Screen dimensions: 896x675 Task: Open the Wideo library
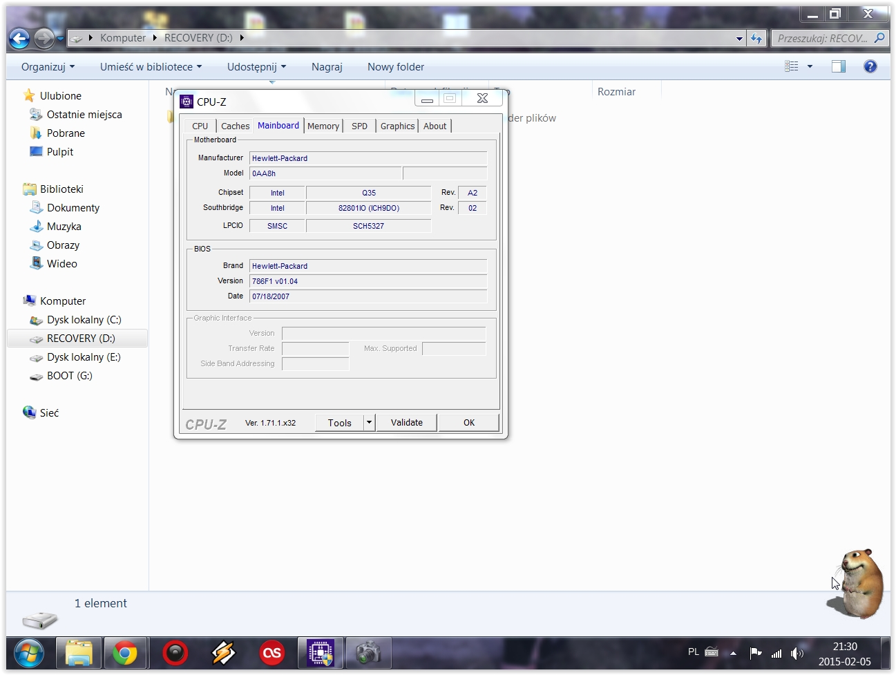tap(62, 264)
